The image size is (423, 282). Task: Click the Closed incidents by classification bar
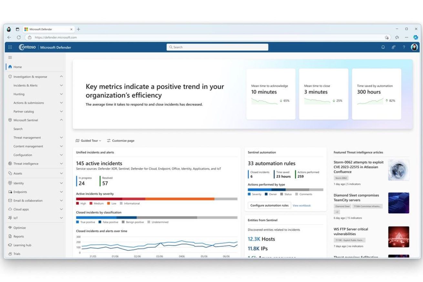(x=157, y=218)
